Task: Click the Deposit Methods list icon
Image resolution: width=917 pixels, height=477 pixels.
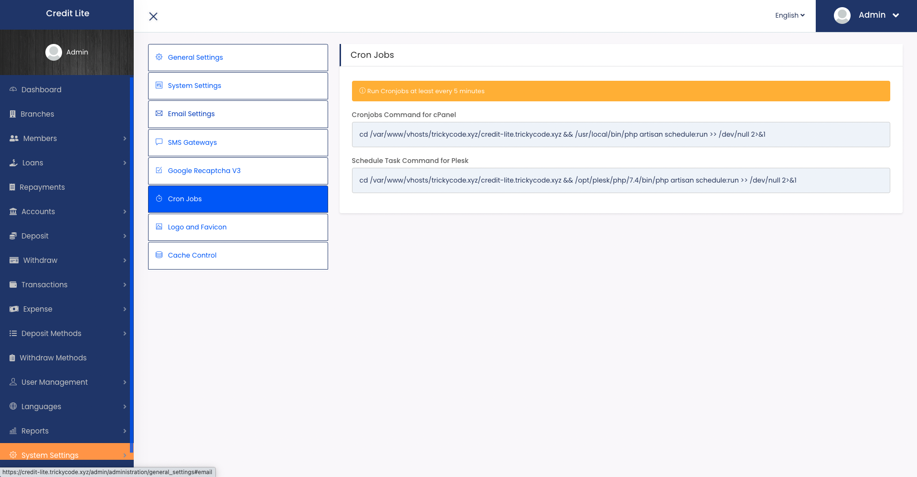Action: [x=13, y=333]
